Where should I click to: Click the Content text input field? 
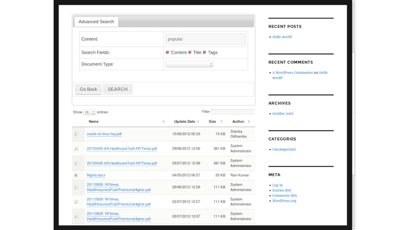tap(206, 39)
